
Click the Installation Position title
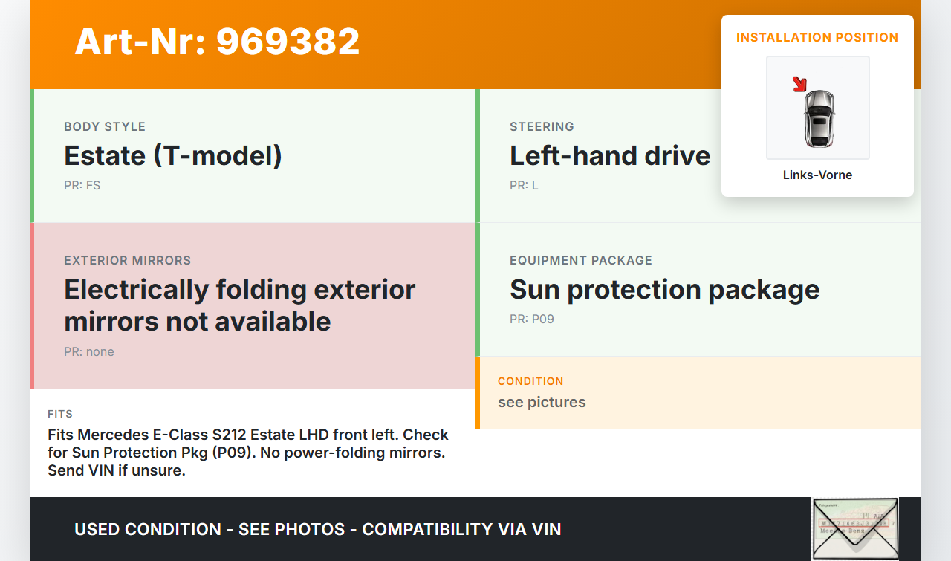pos(817,38)
